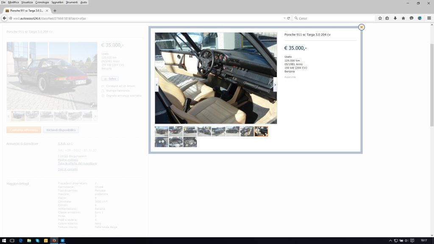Screen dimensions: 434x244
Task: Go to the Firefox home page
Action: coord(403,18)
